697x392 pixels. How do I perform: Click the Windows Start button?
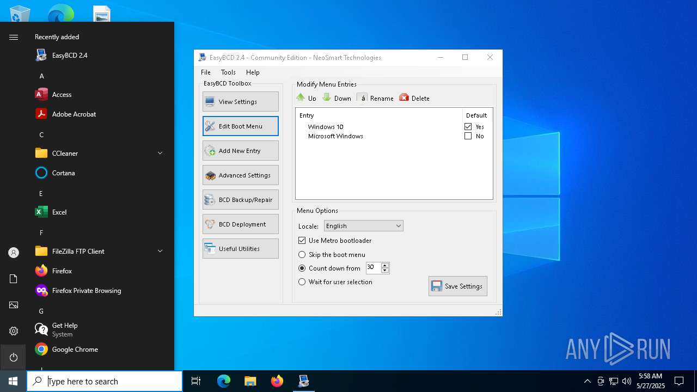tap(13, 381)
